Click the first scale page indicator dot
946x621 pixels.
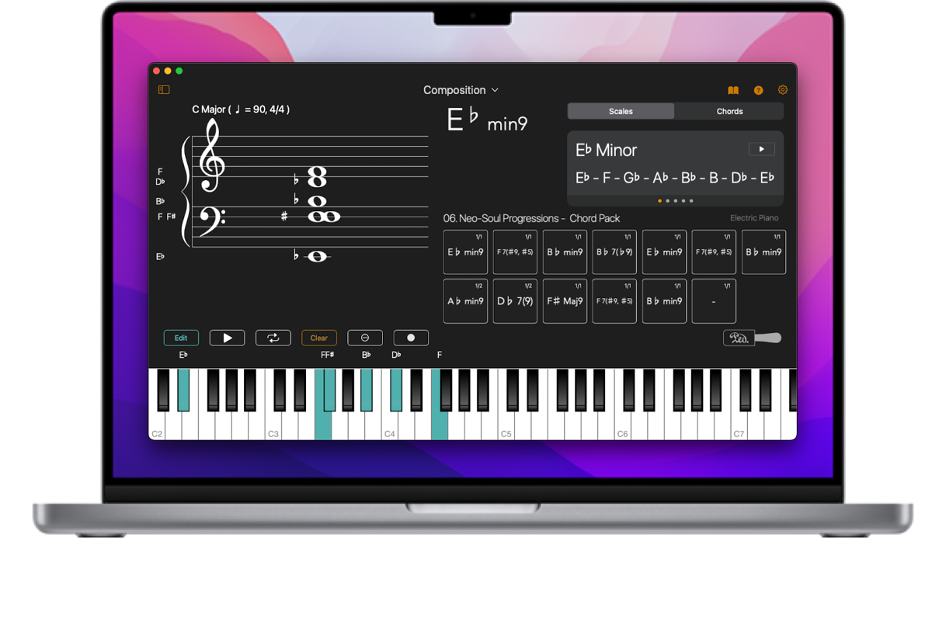pyautogui.click(x=659, y=201)
